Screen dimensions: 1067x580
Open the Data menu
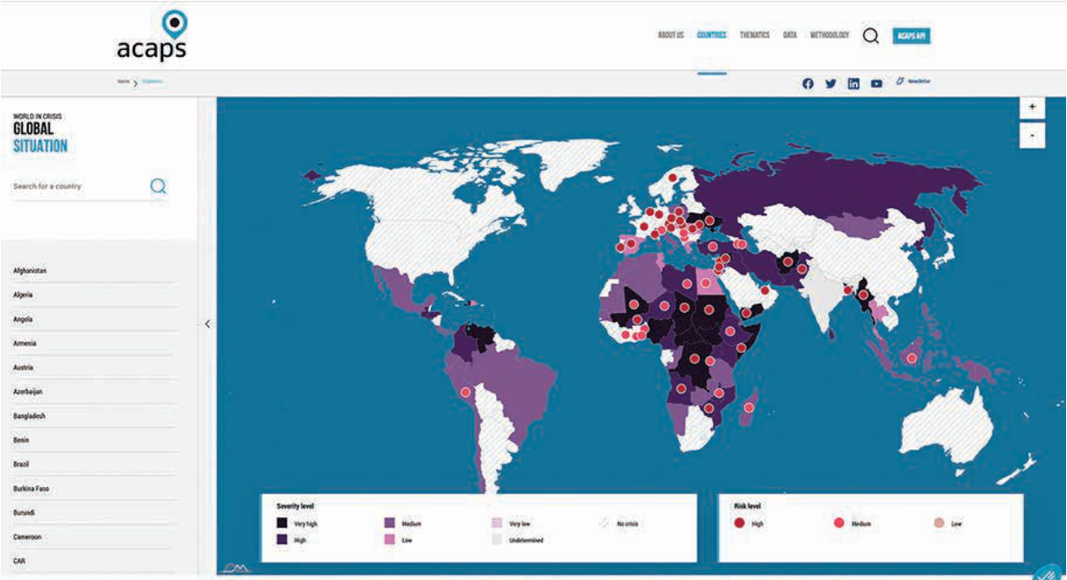point(789,35)
